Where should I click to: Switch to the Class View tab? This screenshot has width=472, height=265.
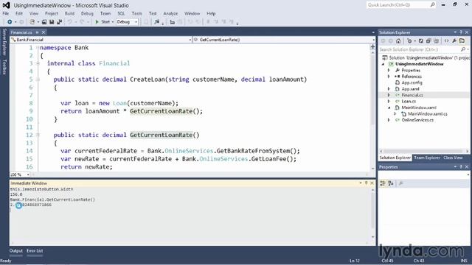click(453, 158)
